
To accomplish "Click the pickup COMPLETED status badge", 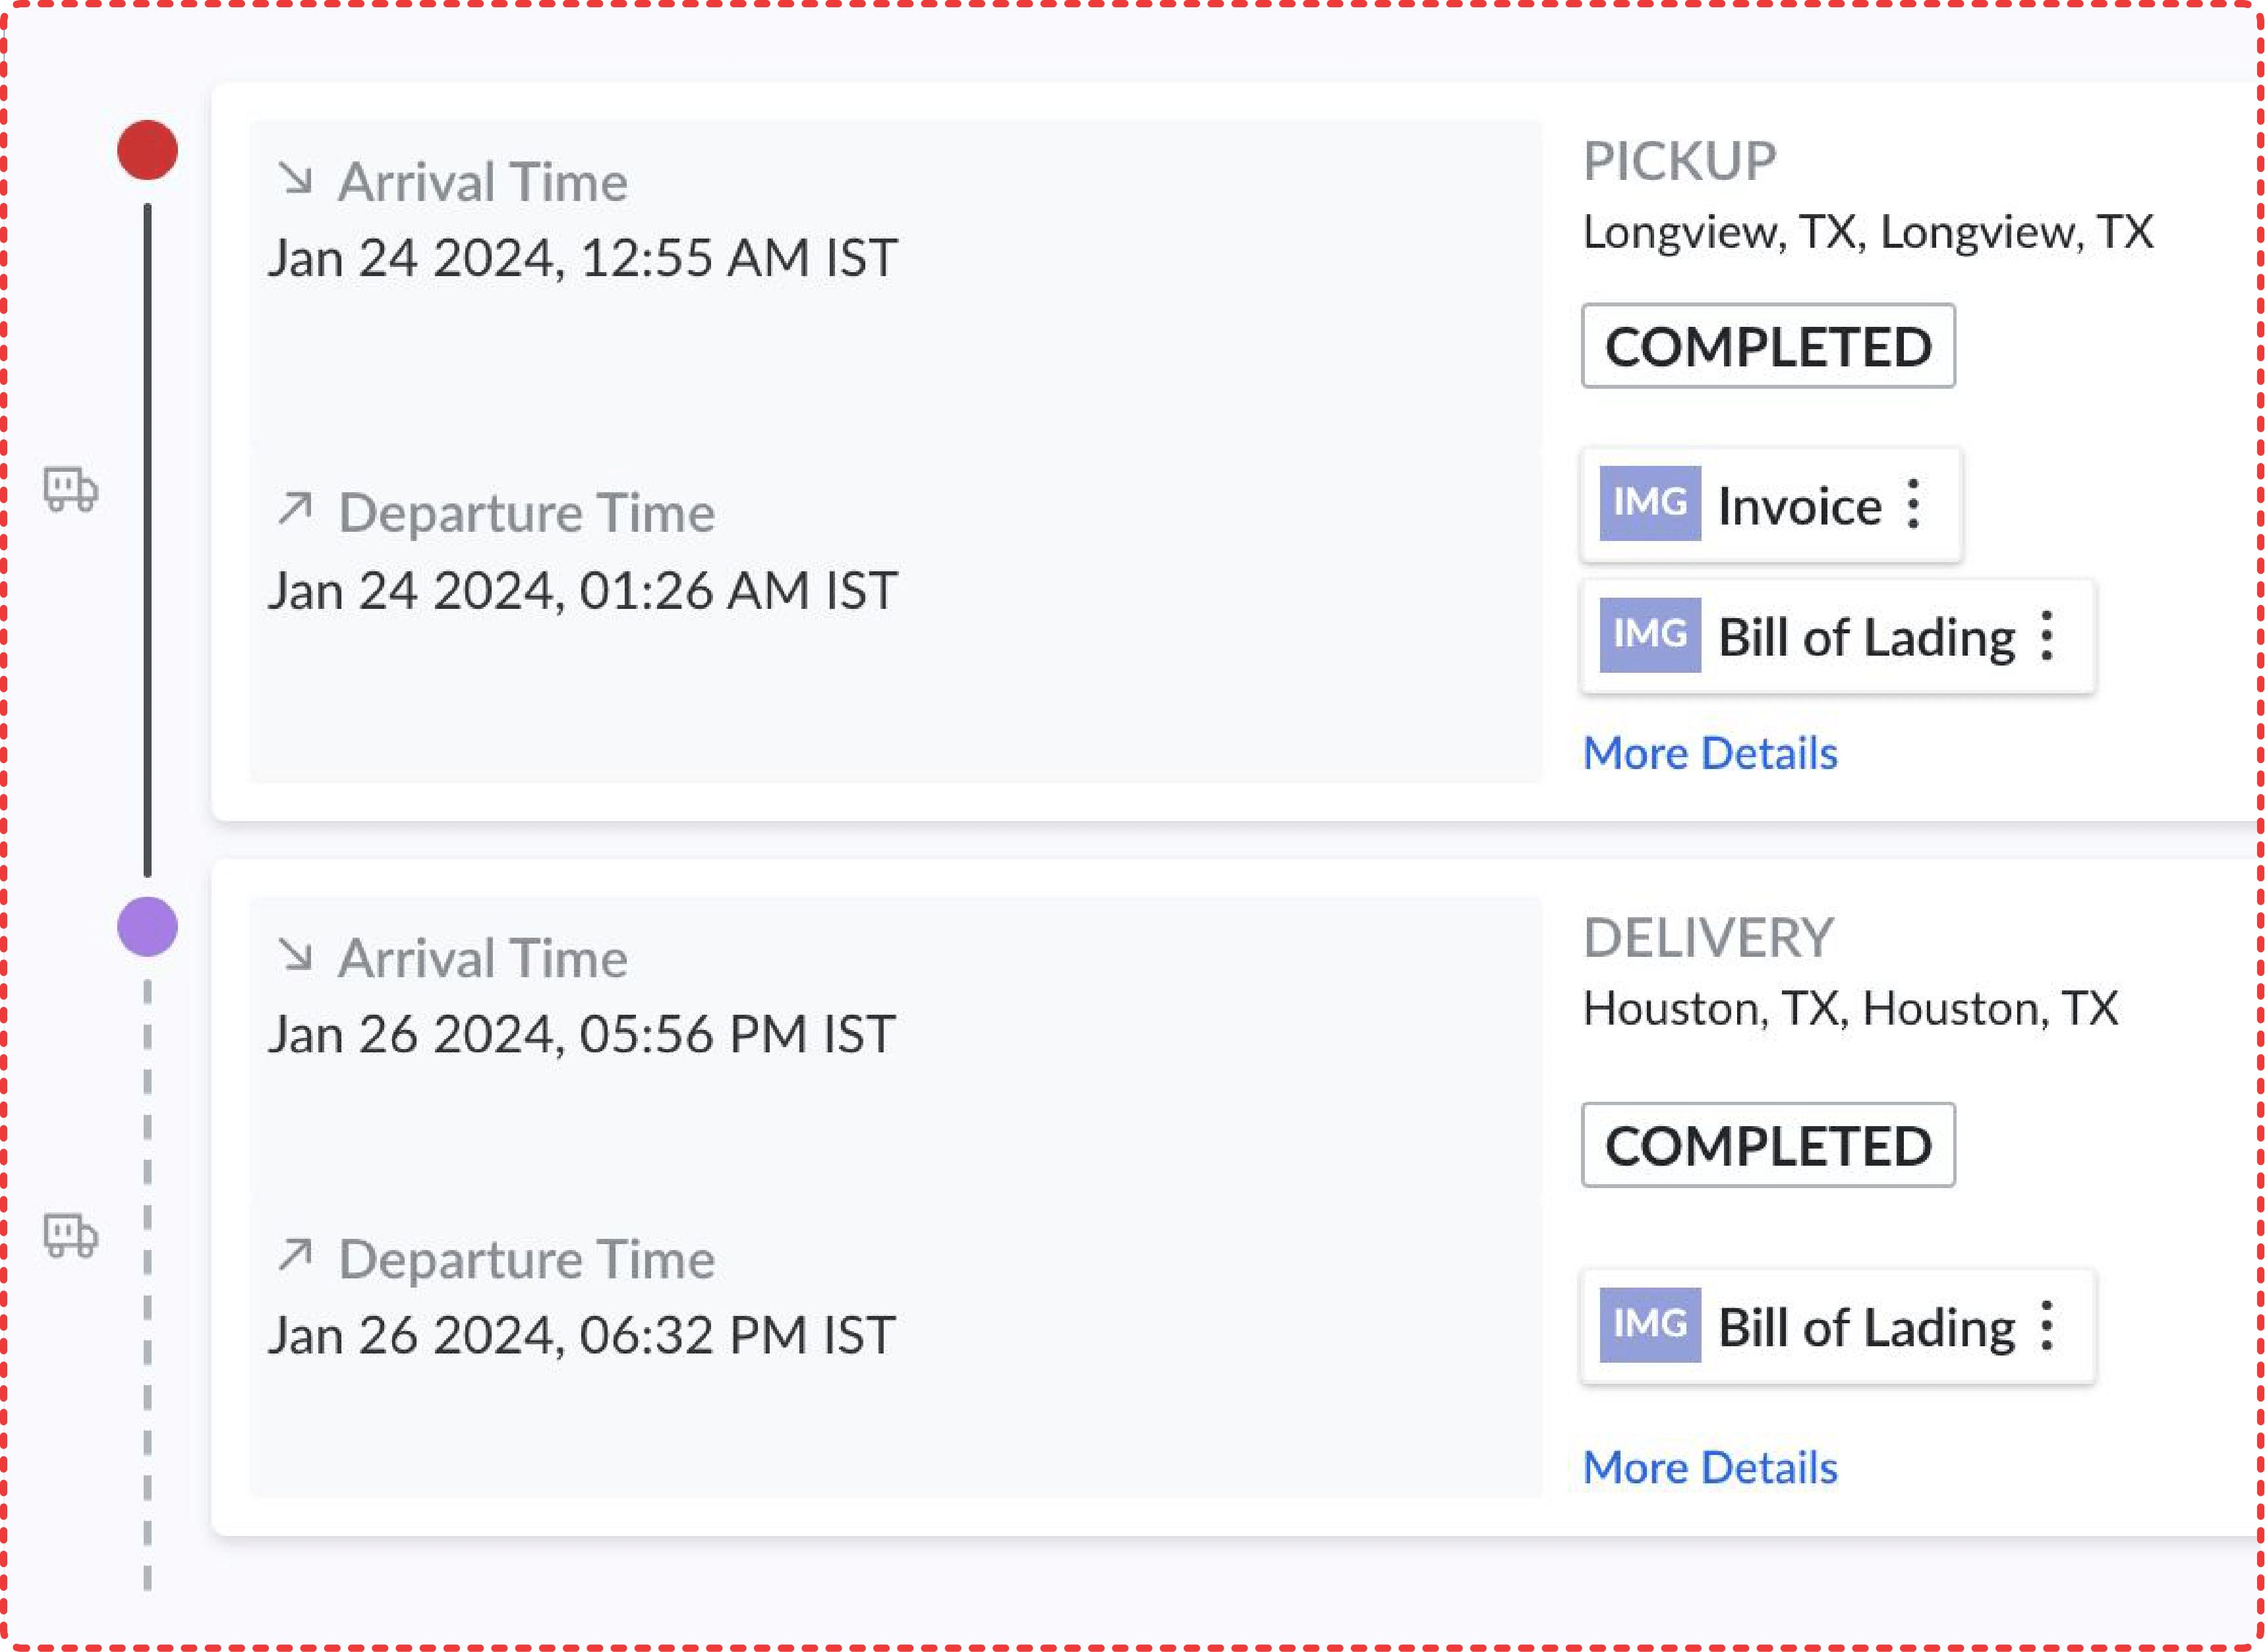I will point(1768,346).
